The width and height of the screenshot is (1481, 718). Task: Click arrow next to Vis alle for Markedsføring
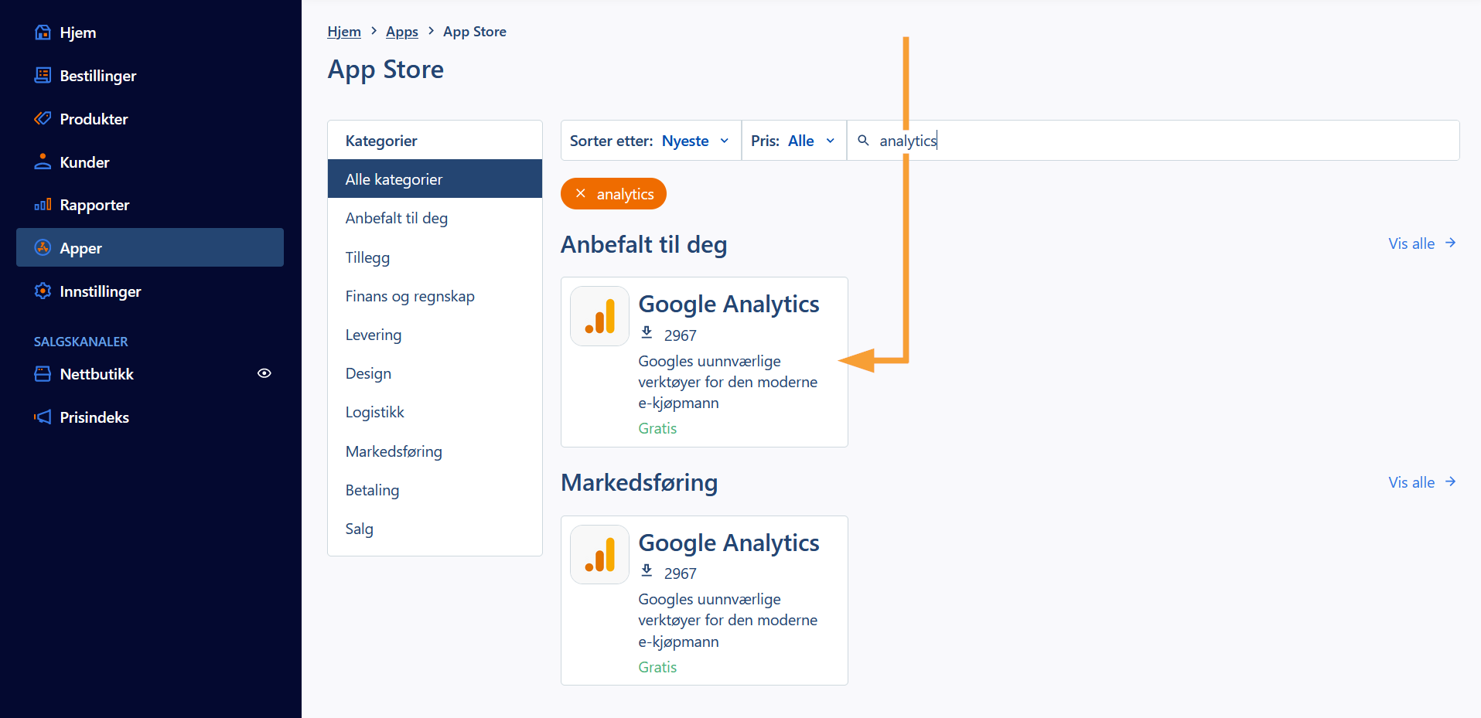click(1451, 482)
